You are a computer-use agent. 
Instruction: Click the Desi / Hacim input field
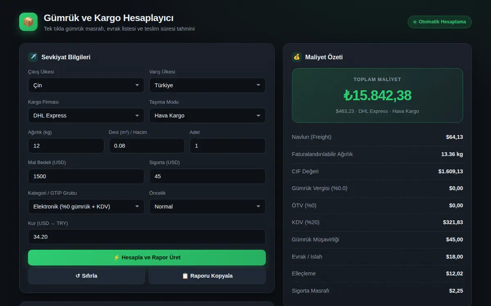pyautogui.click(x=147, y=146)
